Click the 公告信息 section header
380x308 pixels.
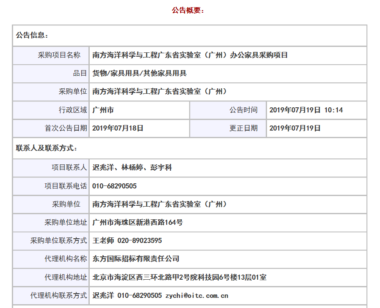[32, 35]
